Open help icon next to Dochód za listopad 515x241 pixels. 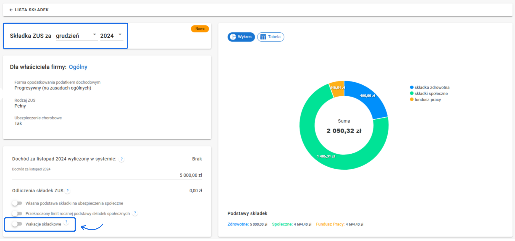(x=122, y=159)
